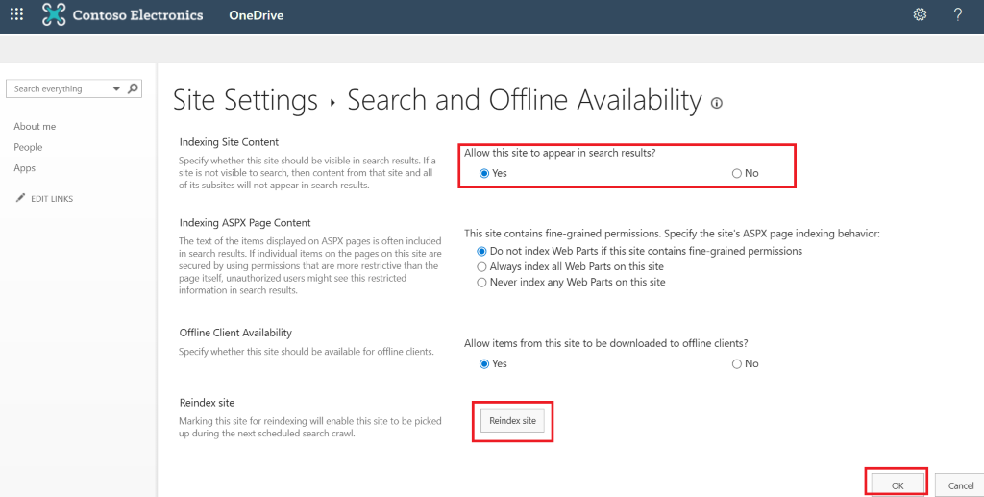Click the OK button
984x497 pixels.
click(898, 485)
